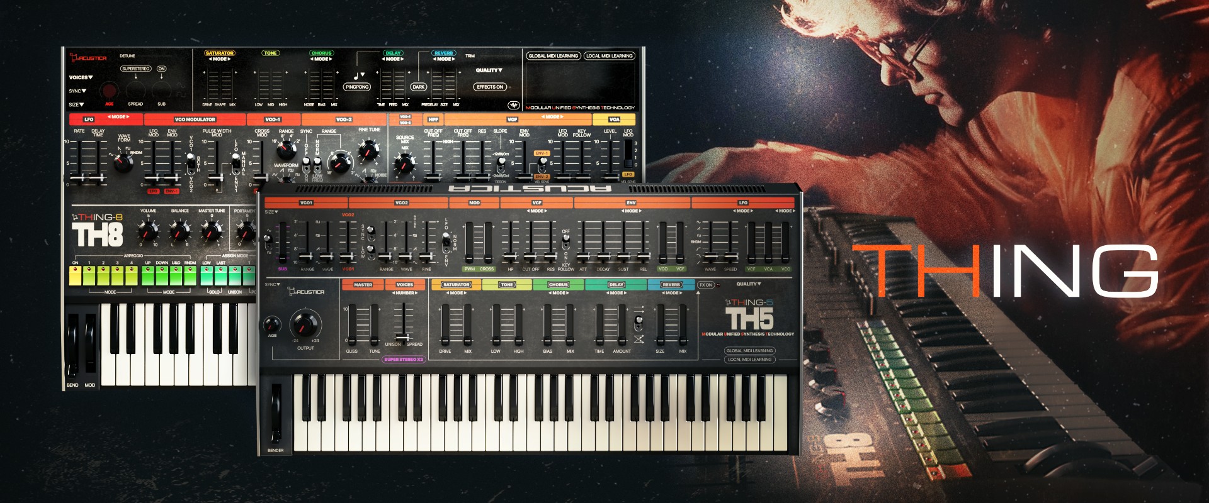Select the VCO-2 section header on TH8
This screenshot has width=1209, height=503.
(x=344, y=119)
